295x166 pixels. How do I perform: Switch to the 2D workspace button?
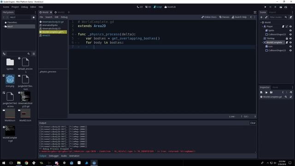[140, 7]
